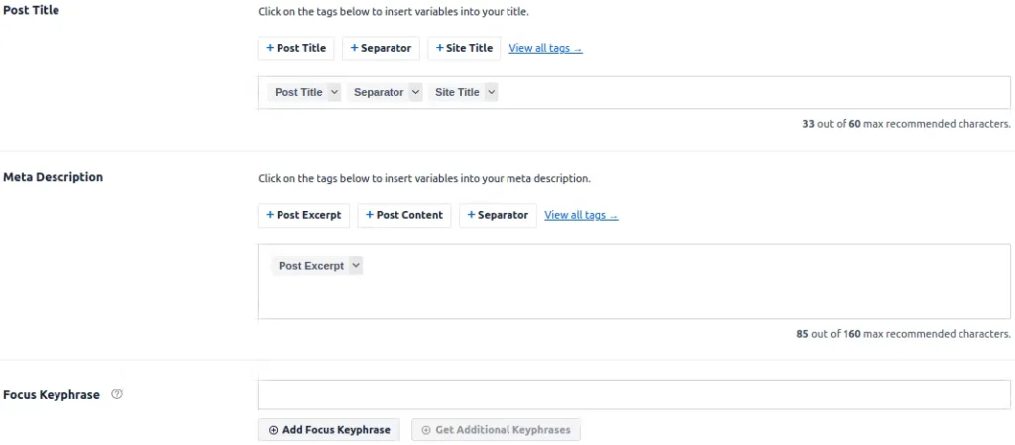Click the Focus Keyphrase help question-mark icon
Image resolution: width=1015 pixels, height=445 pixels.
(117, 394)
